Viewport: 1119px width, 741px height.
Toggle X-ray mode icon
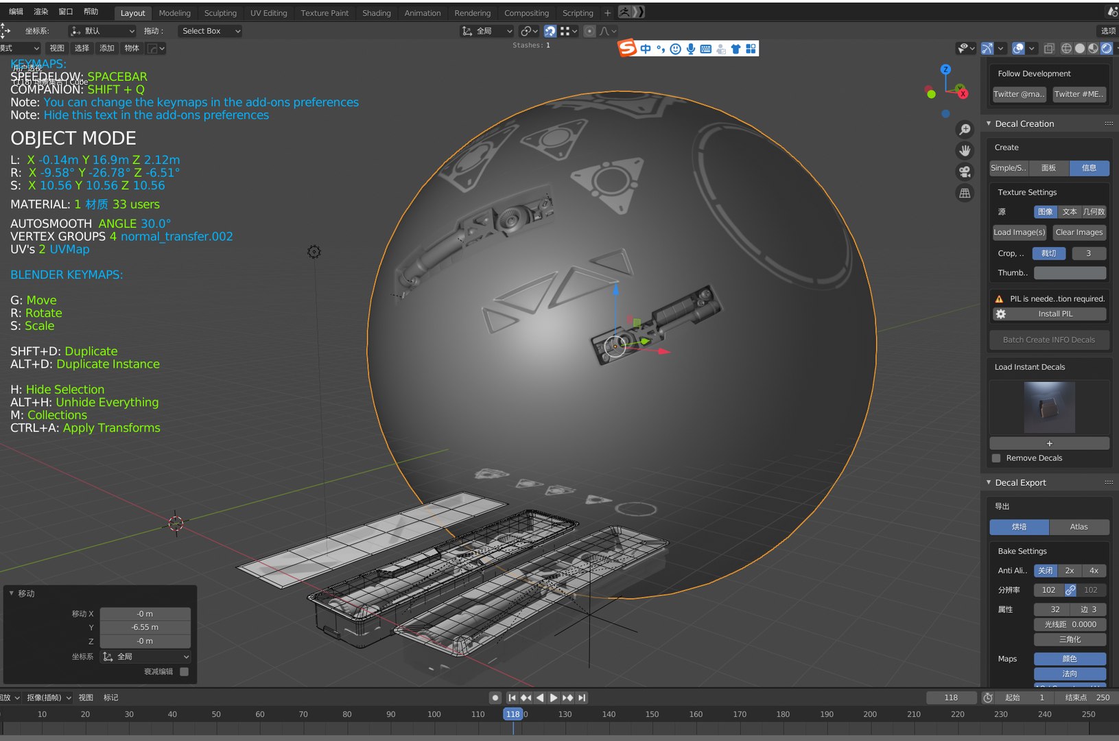(x=1049, y=49)
